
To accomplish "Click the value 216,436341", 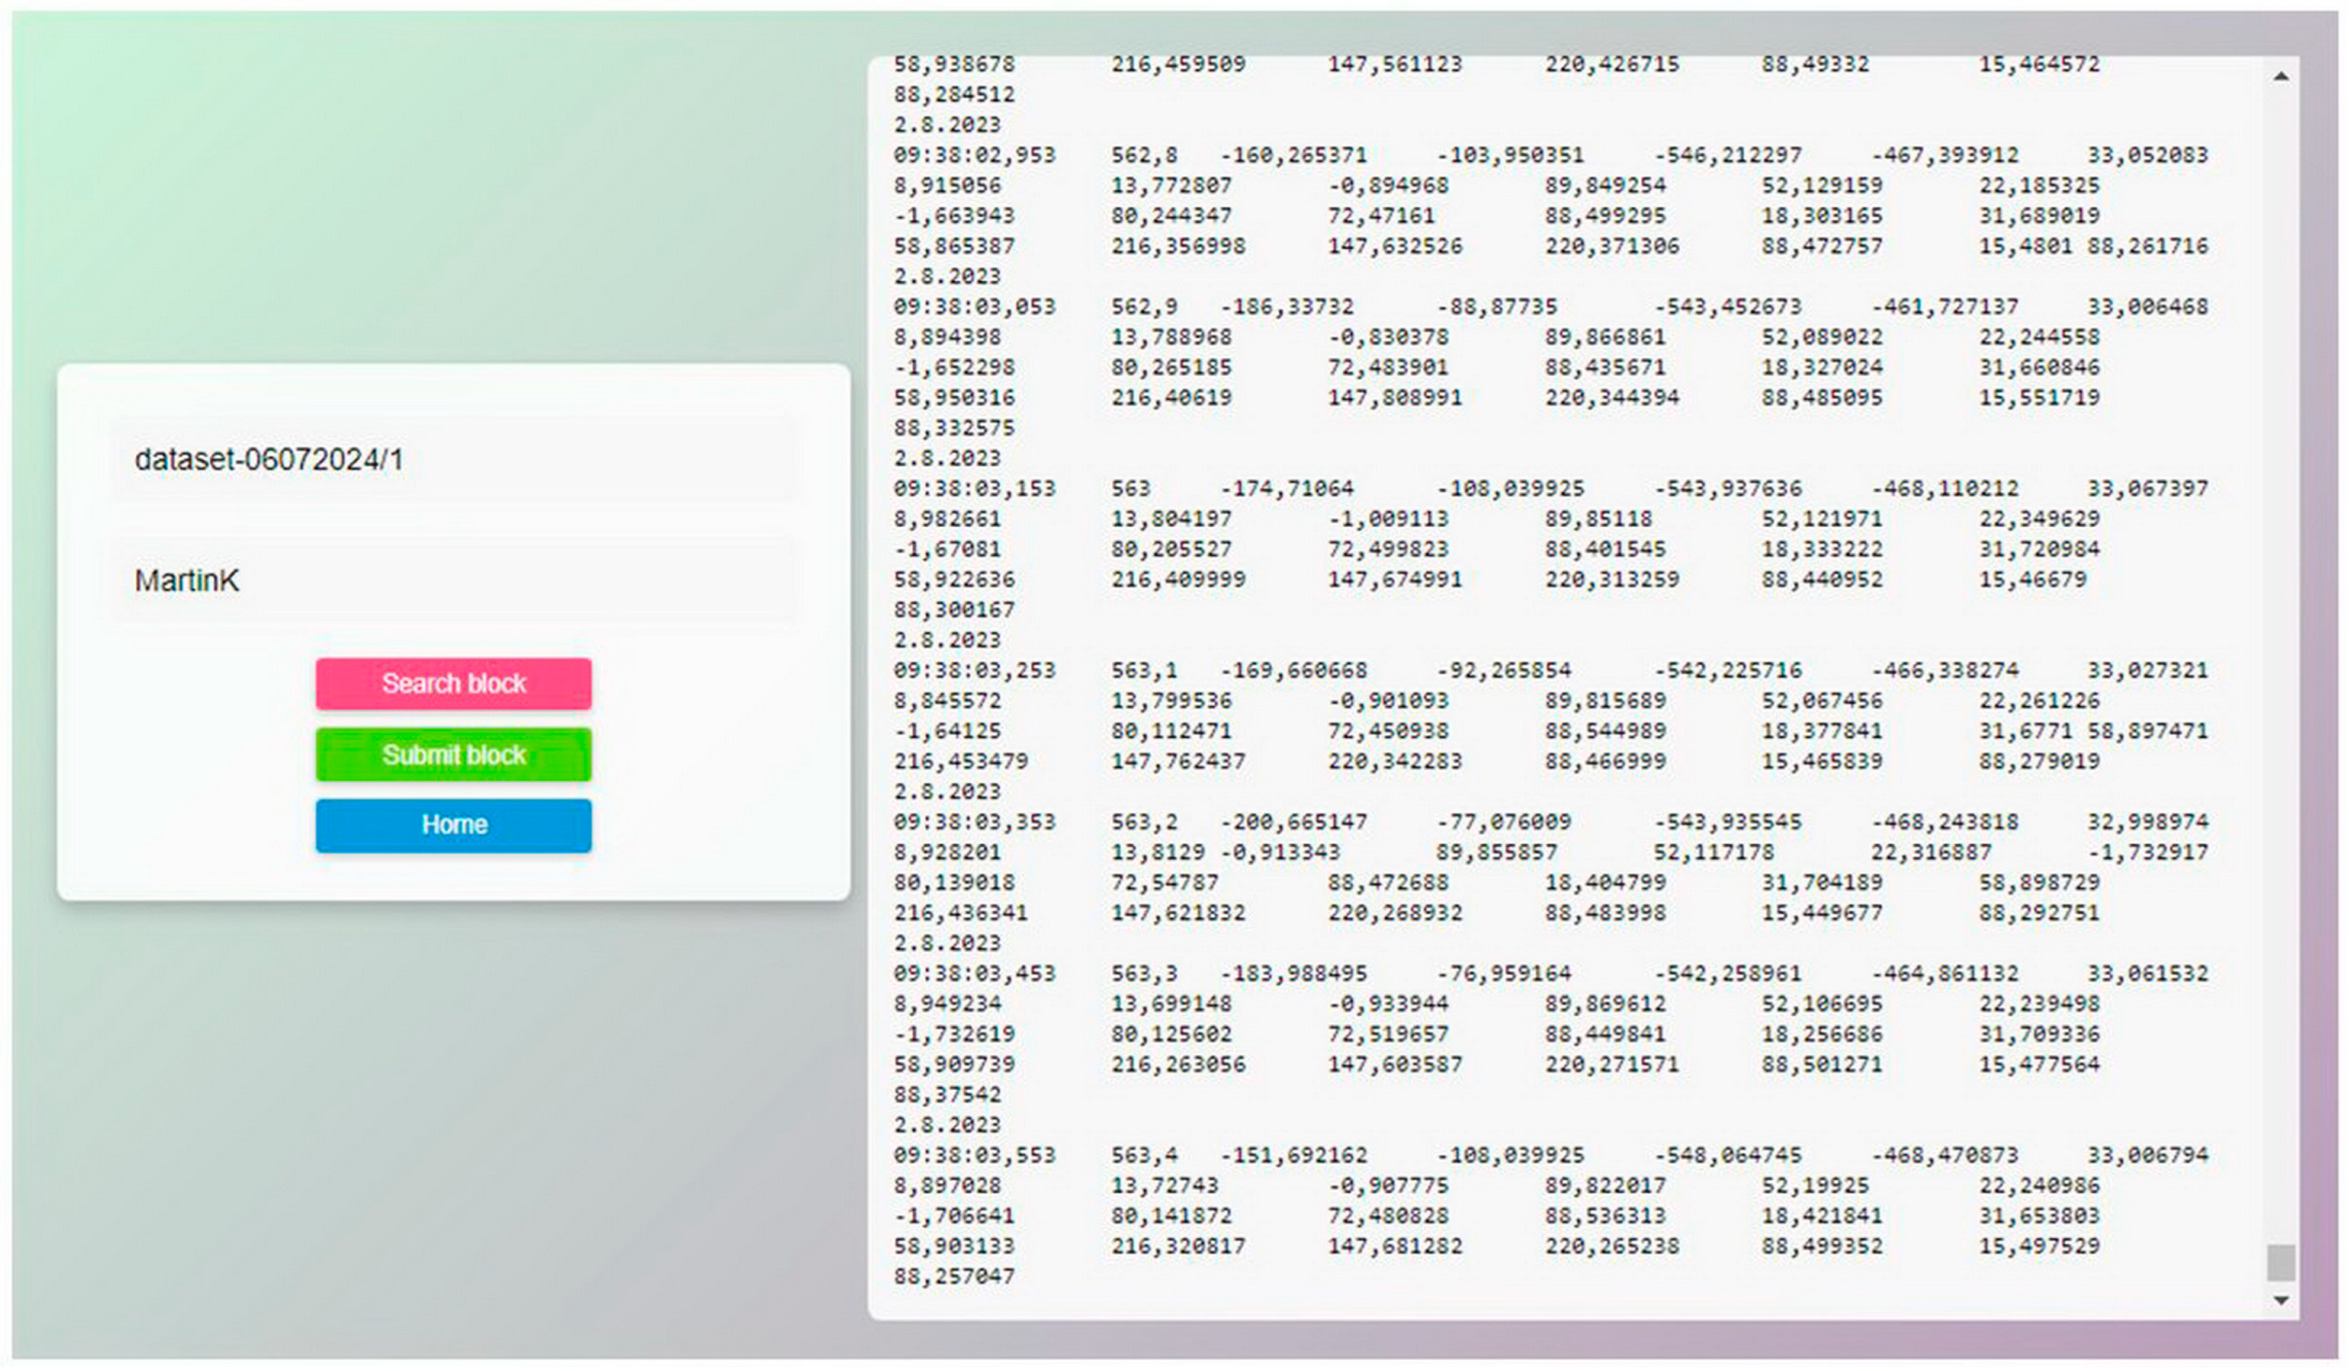I will (x=960, y=912).
